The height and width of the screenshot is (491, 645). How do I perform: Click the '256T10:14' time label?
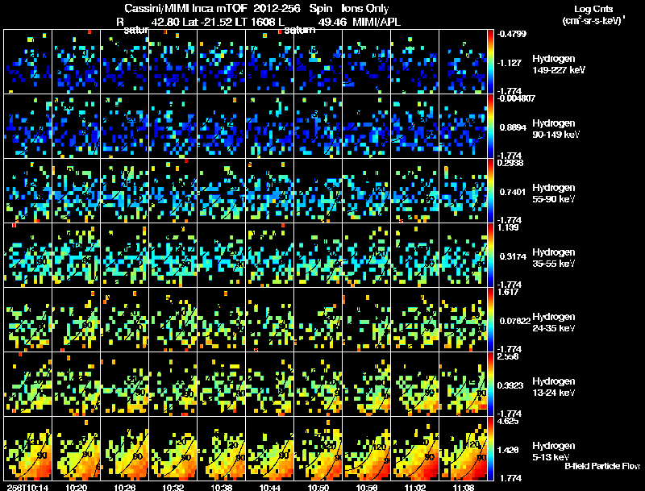[x=27, y=488]
